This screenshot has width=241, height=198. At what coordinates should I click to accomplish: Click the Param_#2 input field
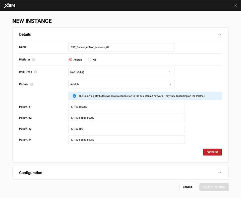pyautogui.click(x=127, y=118)
